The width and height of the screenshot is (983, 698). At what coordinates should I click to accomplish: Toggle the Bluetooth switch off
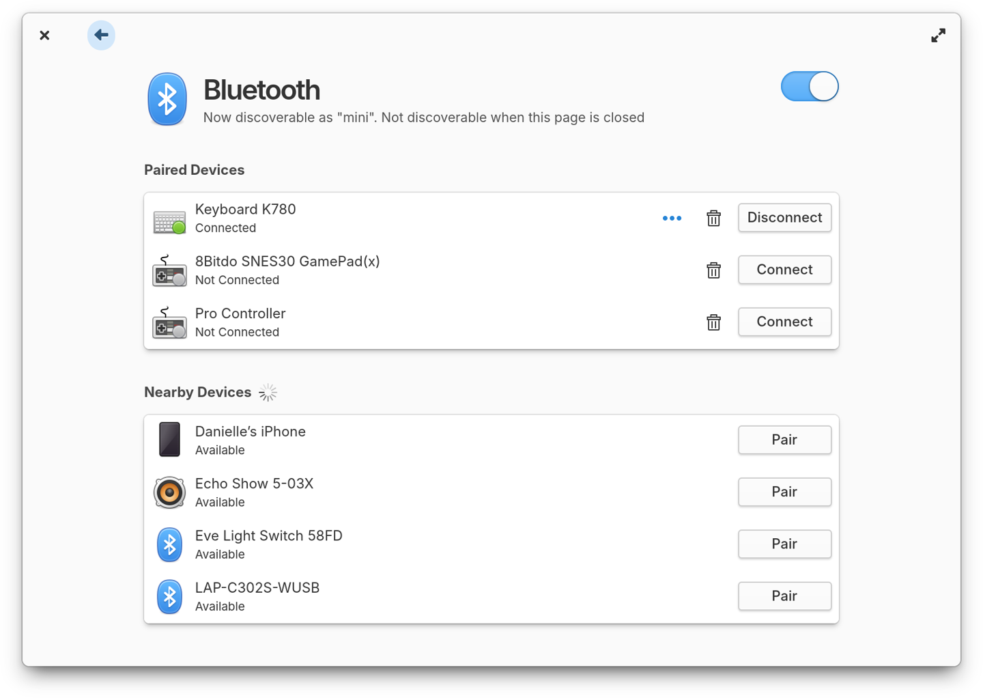pos(810,87)
